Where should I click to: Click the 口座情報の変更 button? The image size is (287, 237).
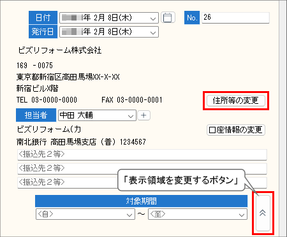click(x=236, y=130)
